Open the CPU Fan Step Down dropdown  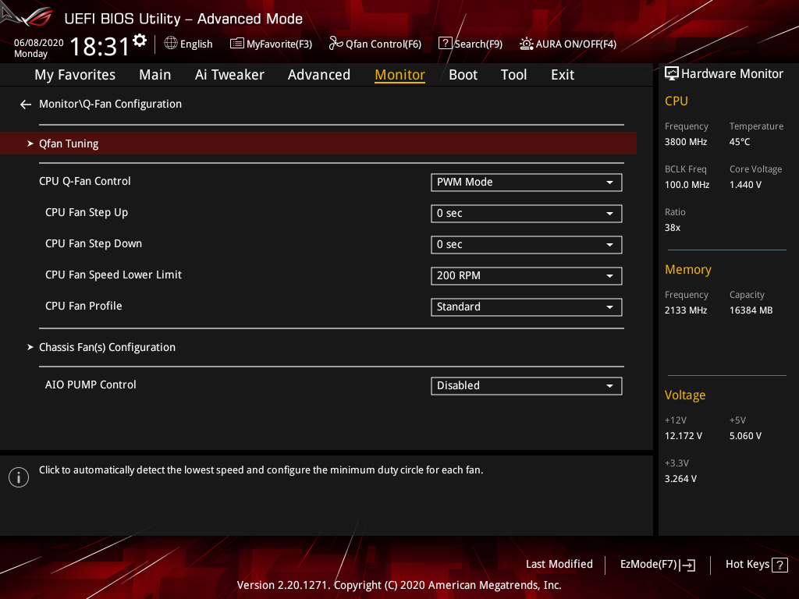click(527, 244)
